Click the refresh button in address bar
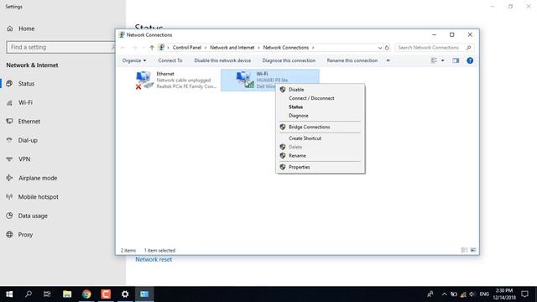 (387, 48)
